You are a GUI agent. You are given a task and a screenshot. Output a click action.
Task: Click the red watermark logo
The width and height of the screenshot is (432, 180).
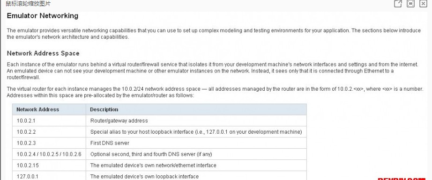[402, 179]
